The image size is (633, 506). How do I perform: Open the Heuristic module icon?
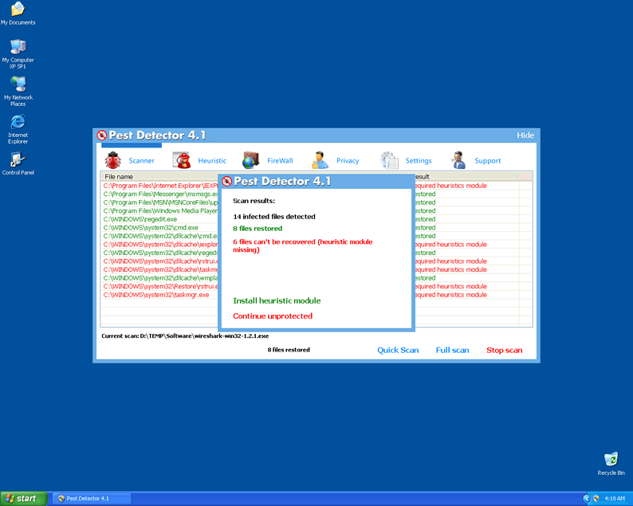183,160
